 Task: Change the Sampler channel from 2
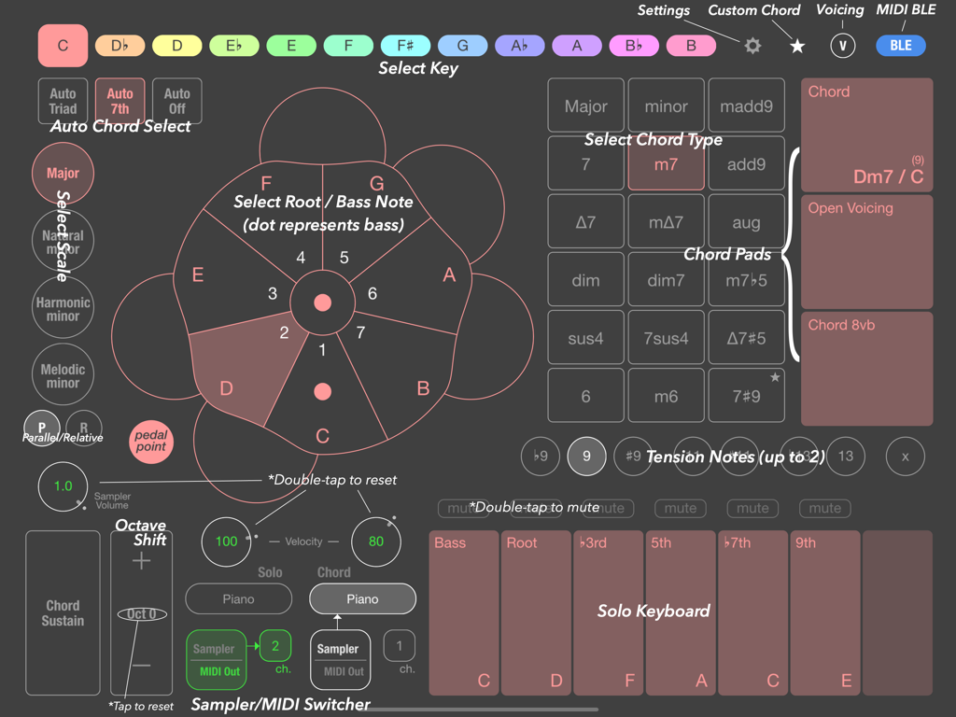(277, 645)
